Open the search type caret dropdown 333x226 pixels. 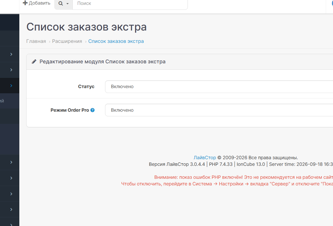coord(68,4)
